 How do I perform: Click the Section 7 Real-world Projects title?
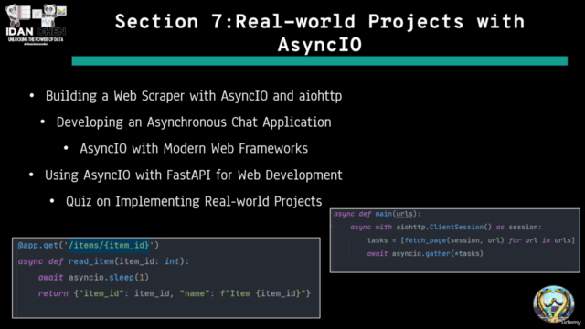[320, 33]
